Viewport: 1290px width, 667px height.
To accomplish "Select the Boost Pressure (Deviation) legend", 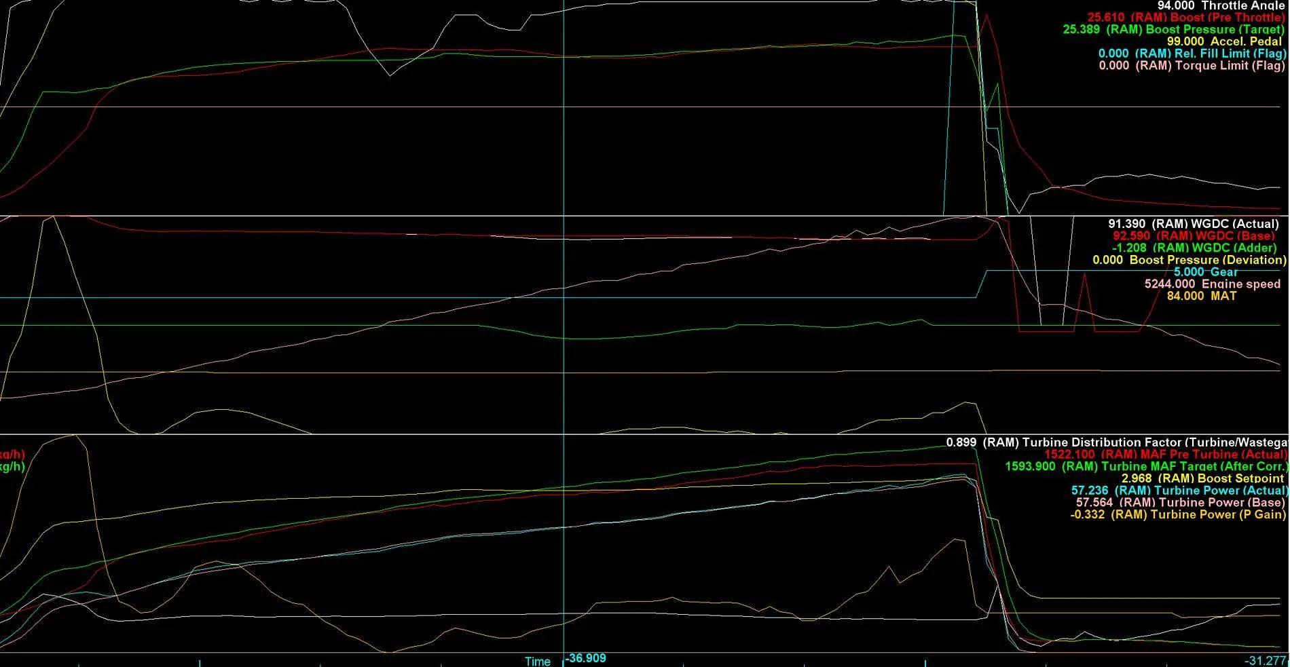I will click(x=1190, y=261).
